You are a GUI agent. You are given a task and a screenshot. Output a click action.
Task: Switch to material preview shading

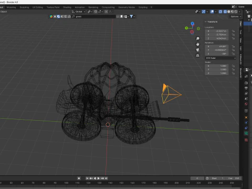click(x=232, y=12)
